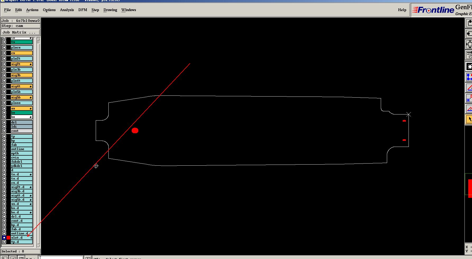Click the Selected : 0 status field

point(21,251)
